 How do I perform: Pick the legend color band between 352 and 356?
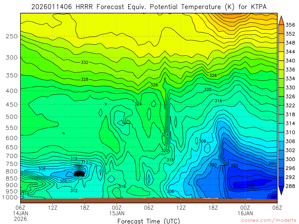tap(281, 29)
